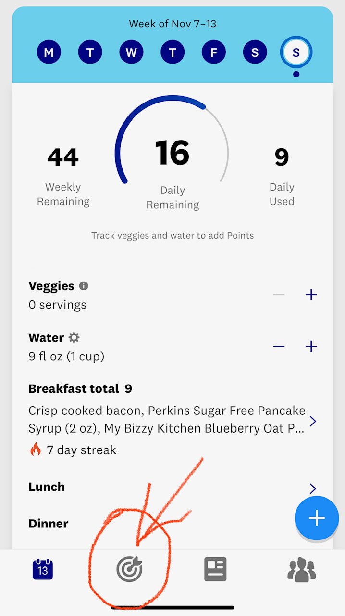Open the journal card icon in bottom bar
345x616 pixels.
coord(215,568)
